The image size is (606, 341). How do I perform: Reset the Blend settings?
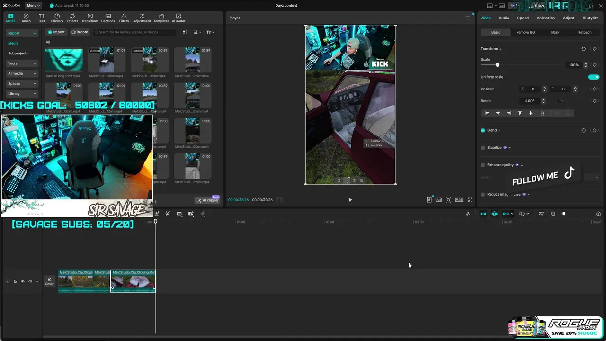[x=583, y=130]
